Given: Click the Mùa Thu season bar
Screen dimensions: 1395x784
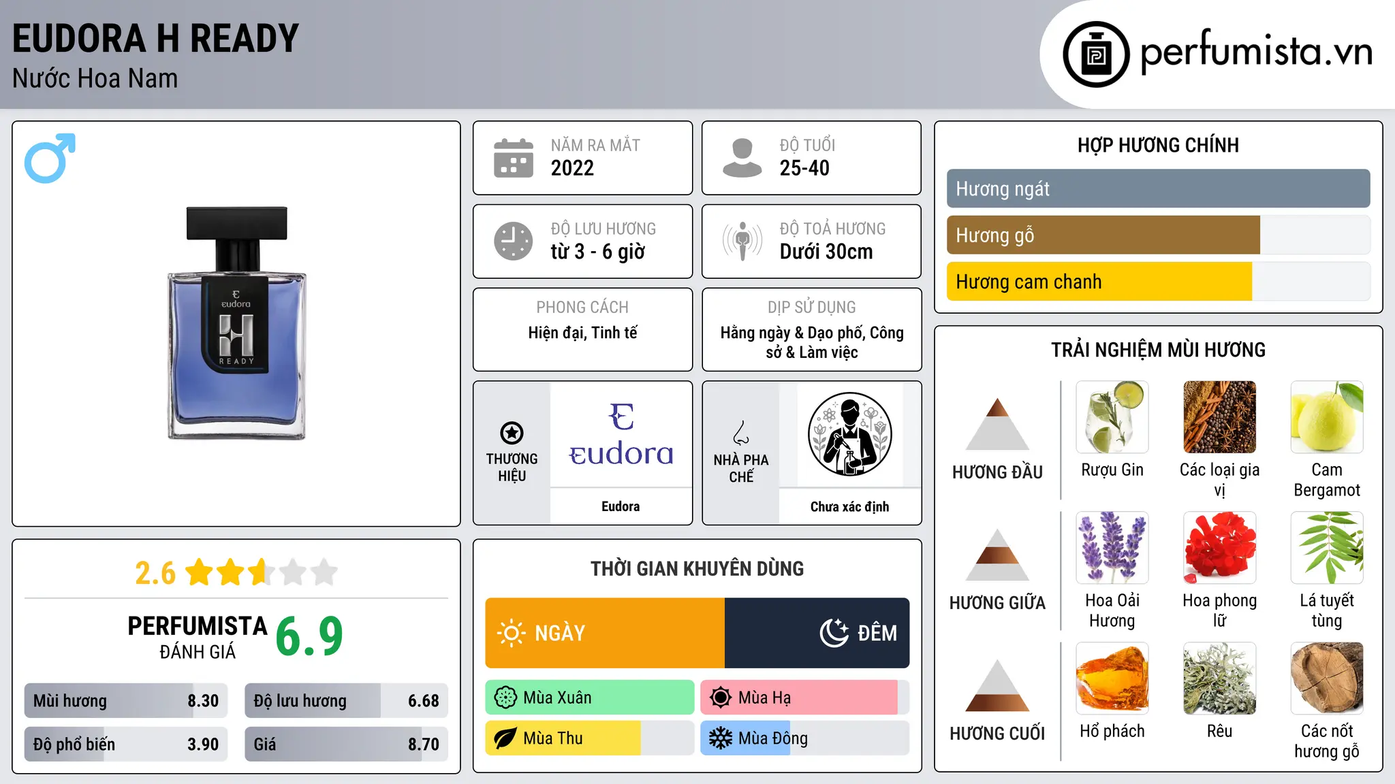Looking at the screenshot, I should (x=590, y=738).
